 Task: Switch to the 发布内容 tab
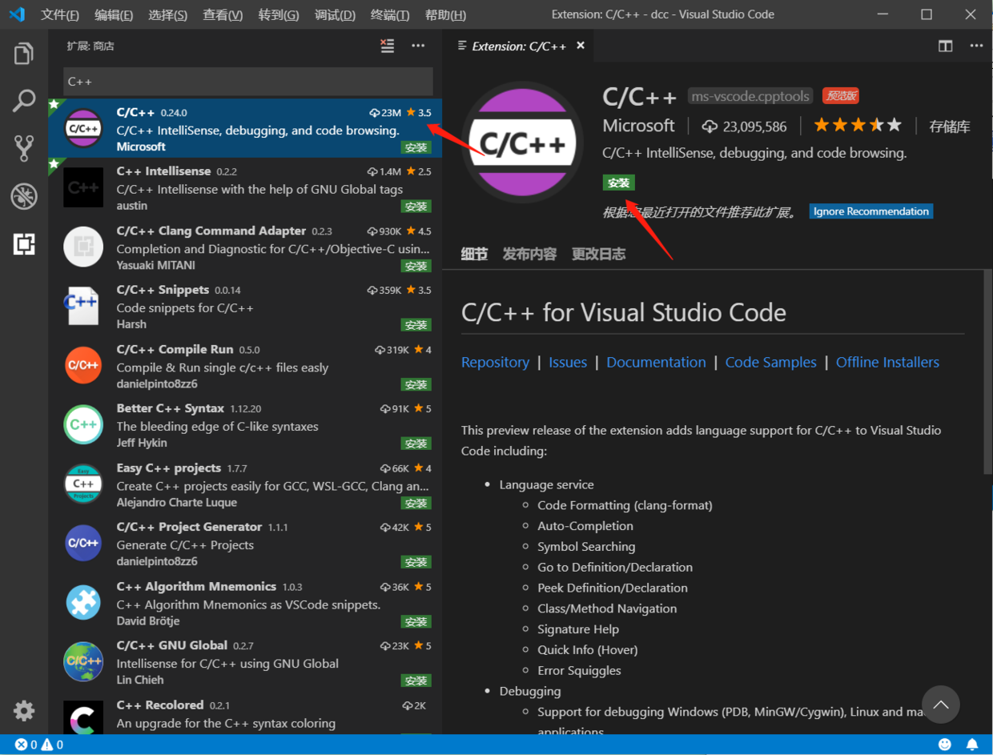529,254
